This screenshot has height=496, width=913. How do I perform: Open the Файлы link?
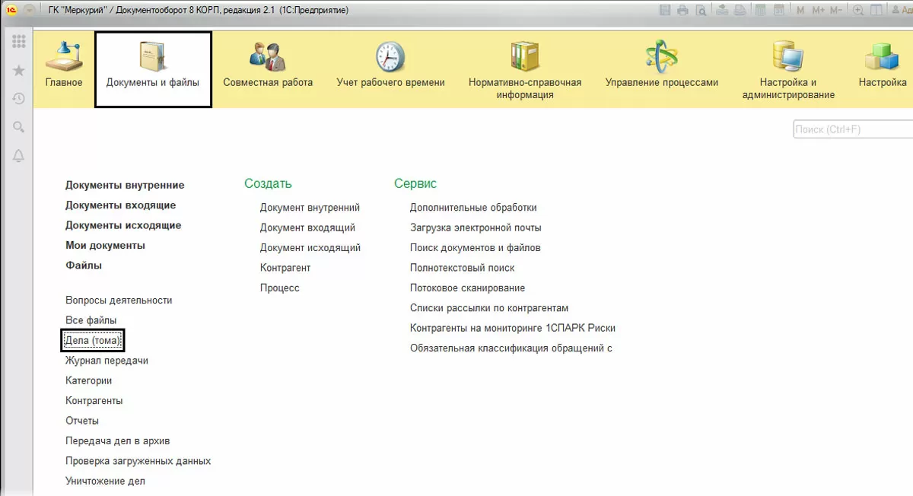tap(84, 265)
